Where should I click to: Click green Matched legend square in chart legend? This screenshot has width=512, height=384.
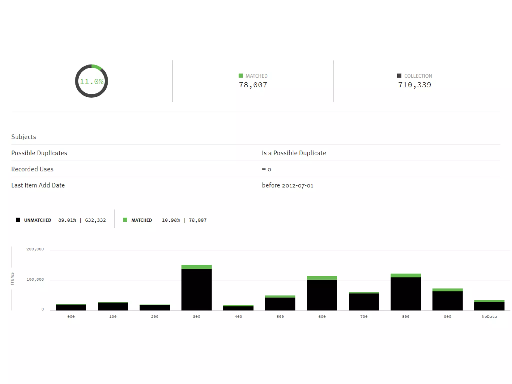pyautogui.click(x=125, y=220)
